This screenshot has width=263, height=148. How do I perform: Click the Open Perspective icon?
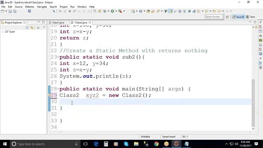(227, 17)
